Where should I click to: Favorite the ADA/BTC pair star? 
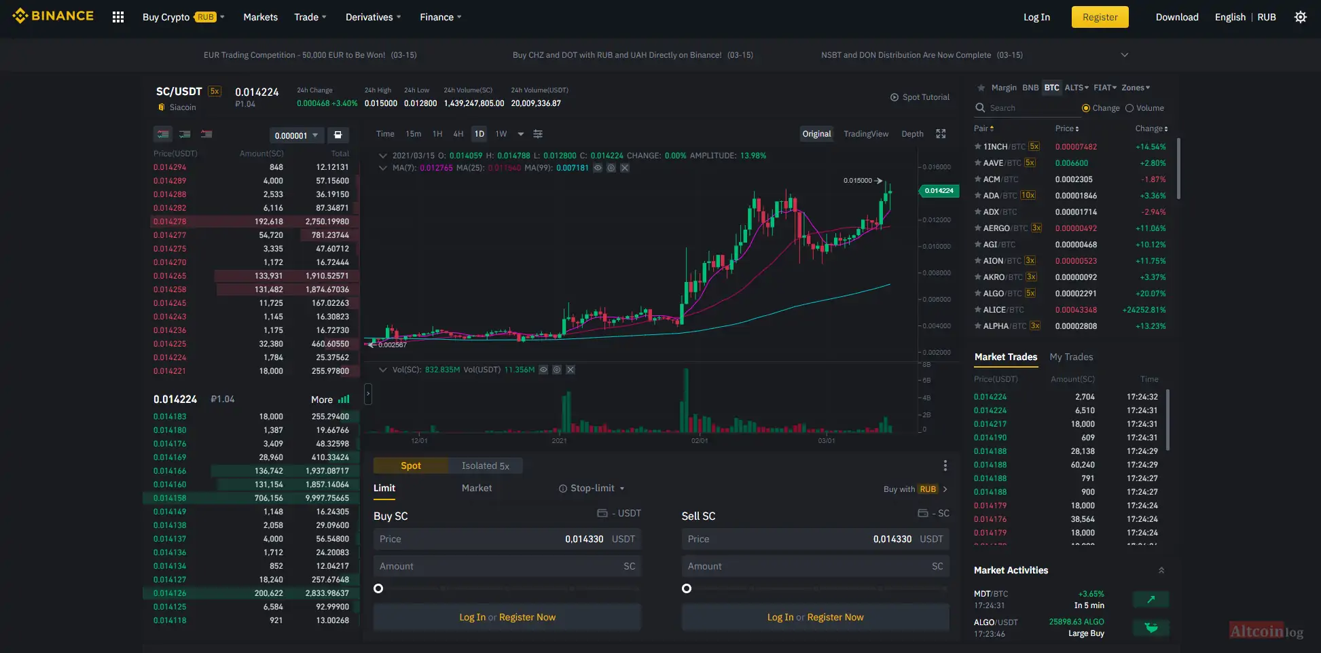978,195
